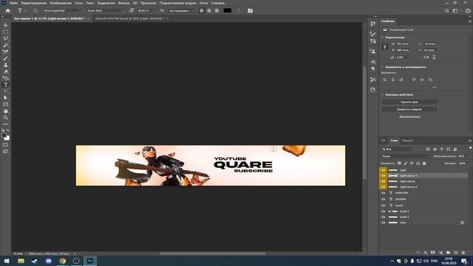Toggle text orientation in options bar

35,10
